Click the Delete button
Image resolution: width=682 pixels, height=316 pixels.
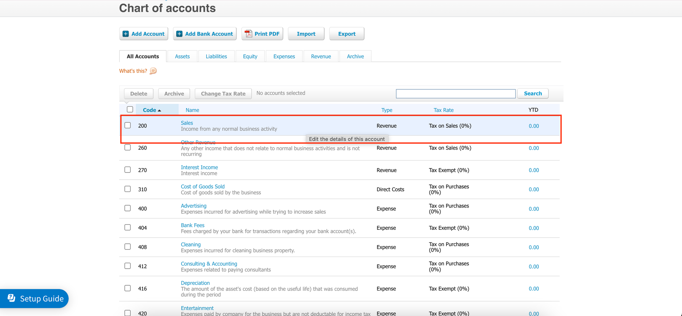pyautogui.click(x=139, y=94)
